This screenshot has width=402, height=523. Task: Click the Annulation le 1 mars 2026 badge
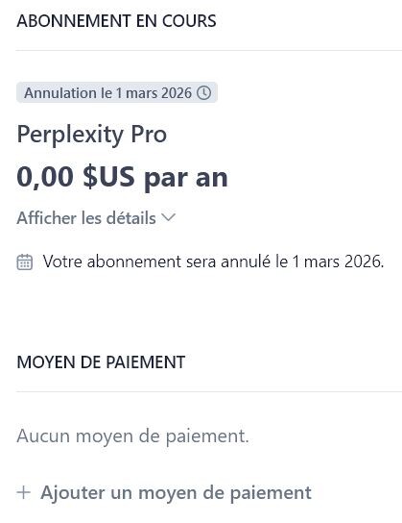[x=117, y=92]
